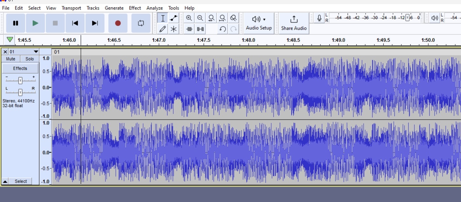Open the Edit menu

(x=19, y=8)
